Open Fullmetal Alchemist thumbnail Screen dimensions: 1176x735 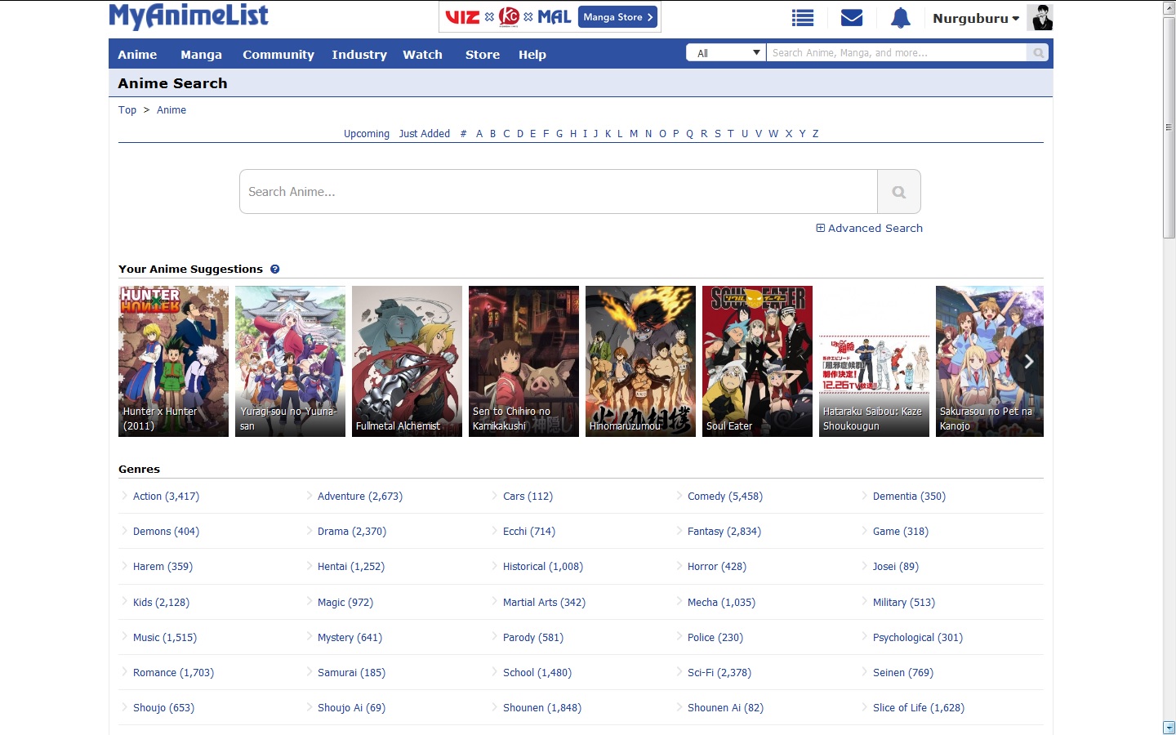tap(407, 361)
